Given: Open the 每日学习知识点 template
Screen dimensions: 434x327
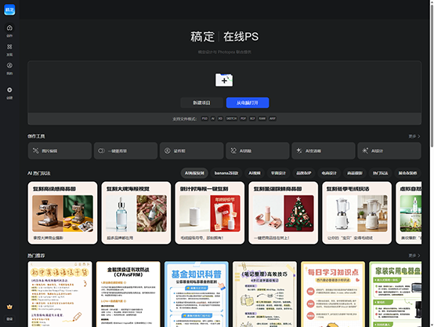Looking at the screenshot, I should [333, 294].
